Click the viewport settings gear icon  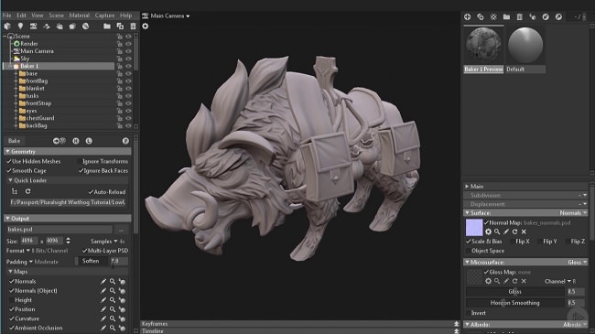[x=145, y=27]
